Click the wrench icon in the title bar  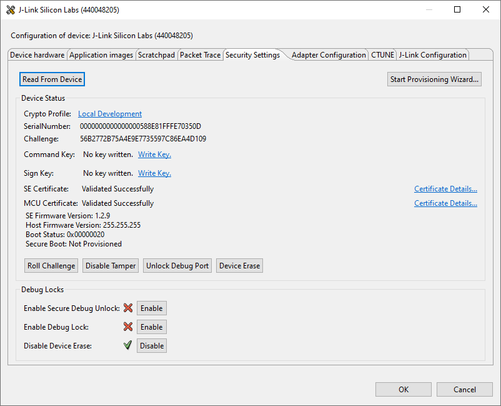[11, 9]
